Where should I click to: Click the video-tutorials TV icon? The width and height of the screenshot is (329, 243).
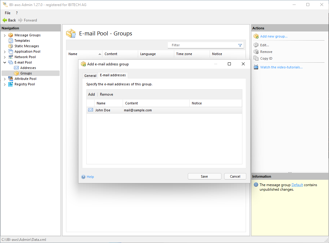(256, 67)
